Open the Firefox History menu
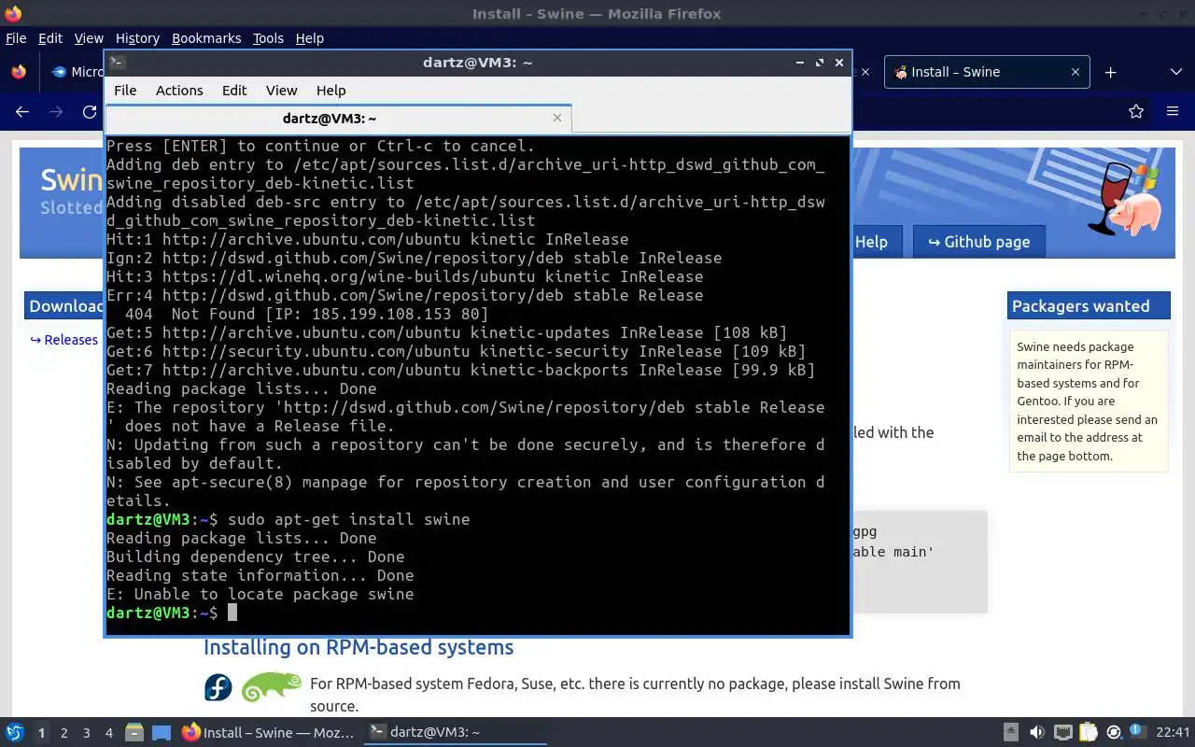This screenshot has width=1195, height=747. 137,38
